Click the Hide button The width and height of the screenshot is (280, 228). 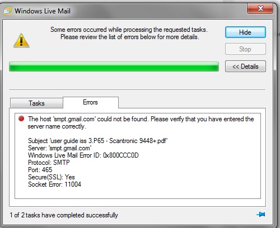pos(245,32)
